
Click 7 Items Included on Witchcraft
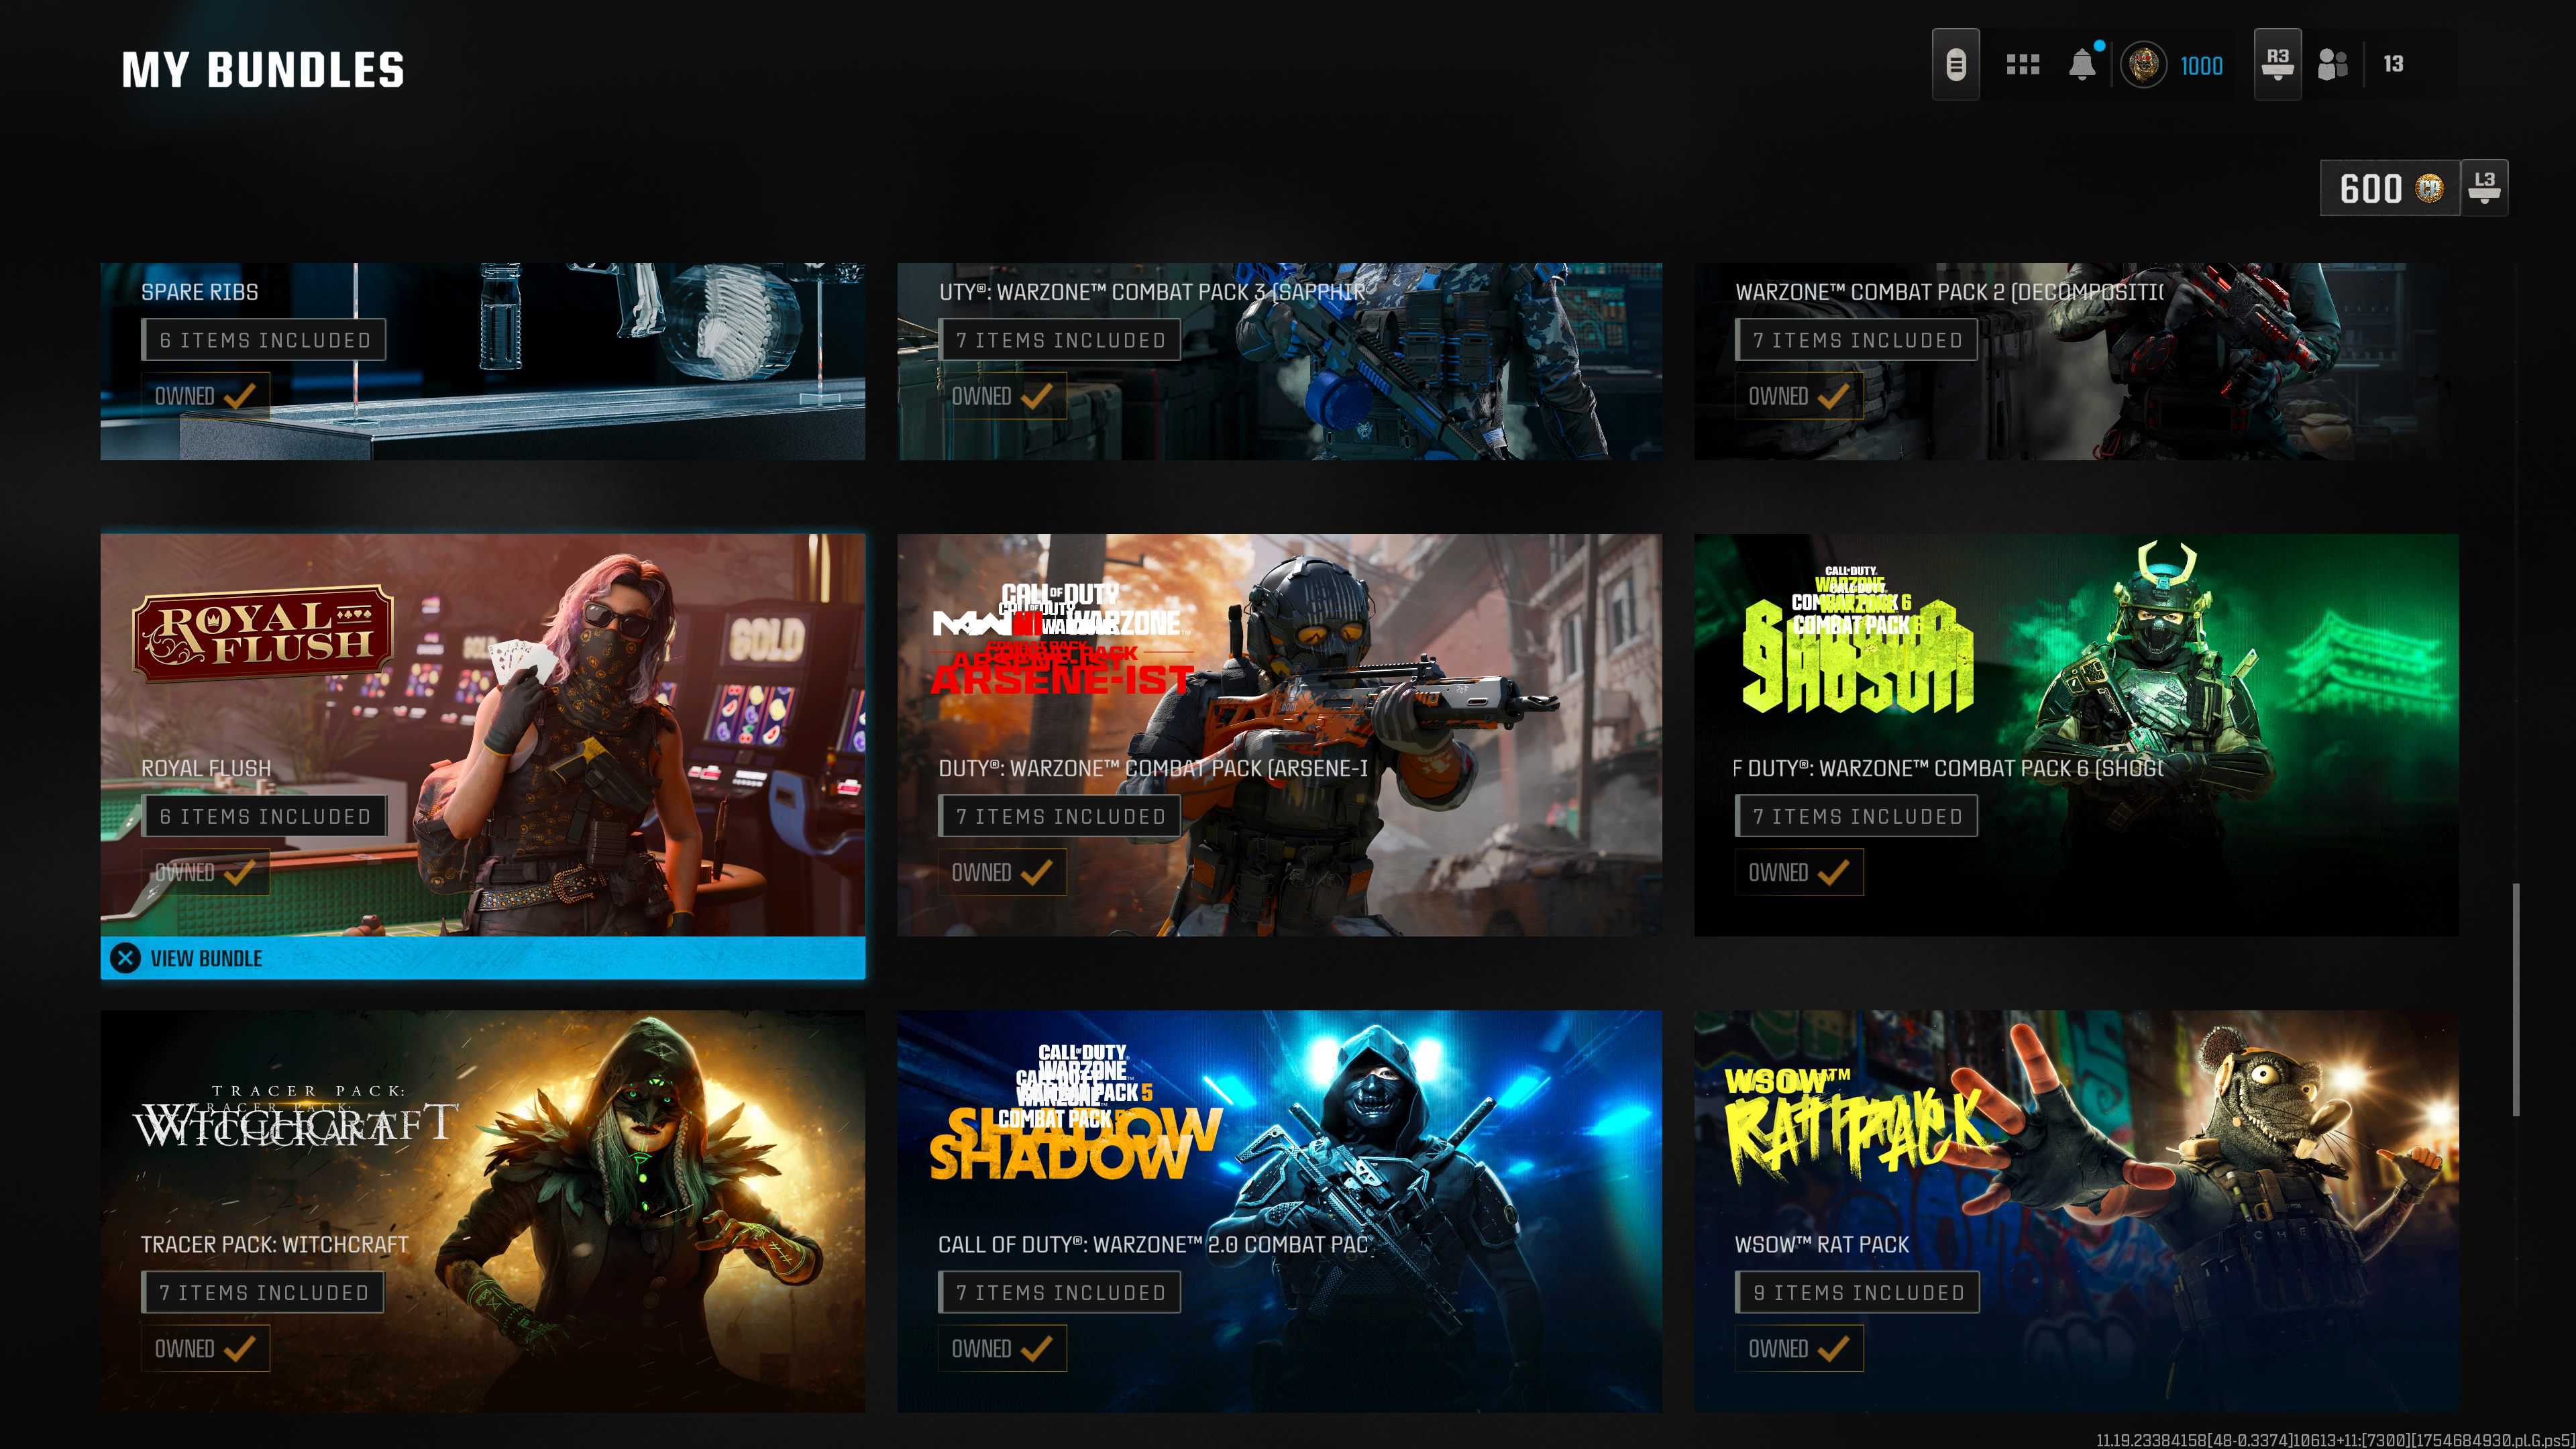[263, 1292]
